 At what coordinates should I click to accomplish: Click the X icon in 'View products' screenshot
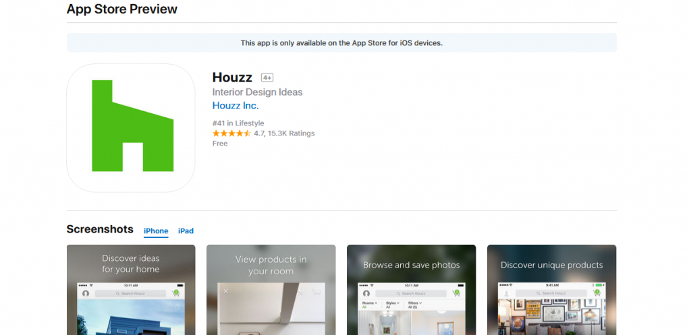point(226,291)
